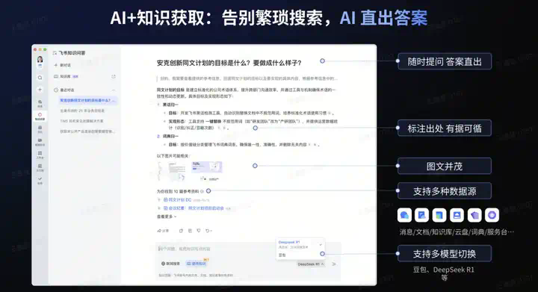
Task: Click the search magnifier icon in left rail
Action: pos(40,78)
